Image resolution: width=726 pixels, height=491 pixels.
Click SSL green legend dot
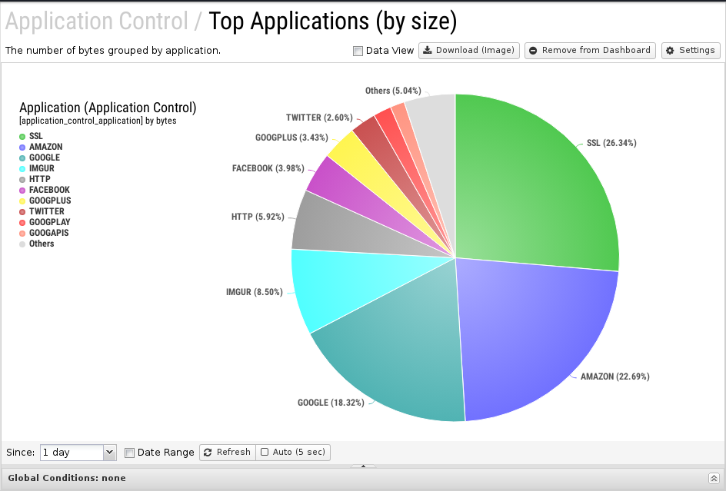(22, 137)
